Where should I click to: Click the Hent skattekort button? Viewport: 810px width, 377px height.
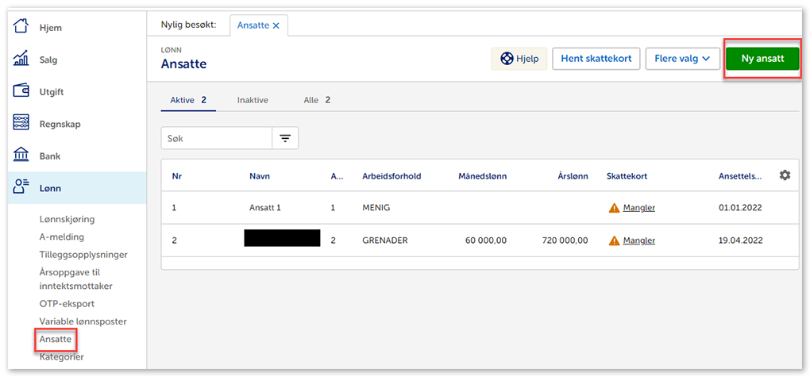coord(596,59)
